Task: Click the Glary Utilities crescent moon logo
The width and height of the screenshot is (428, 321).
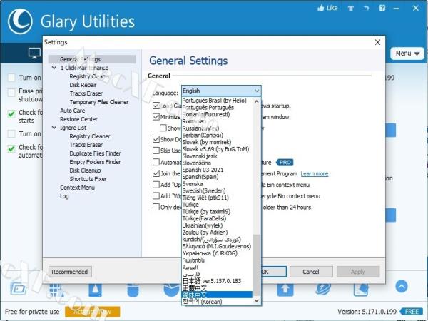Action: [20, 21]
